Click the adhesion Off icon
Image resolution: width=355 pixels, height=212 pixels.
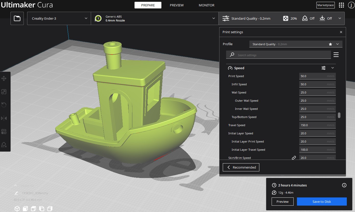click(322, 18)
